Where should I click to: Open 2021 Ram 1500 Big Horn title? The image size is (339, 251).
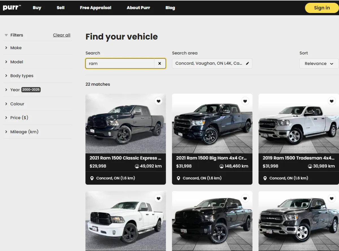(211, 158)
